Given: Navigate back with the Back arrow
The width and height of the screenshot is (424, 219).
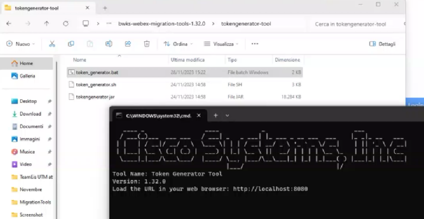Looking at the screenshot, I should pyautogui.click(x=9, y=23).
